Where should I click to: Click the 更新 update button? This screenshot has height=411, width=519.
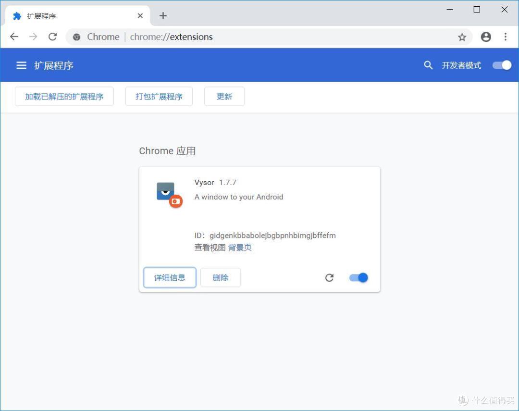tap(224, 96)
